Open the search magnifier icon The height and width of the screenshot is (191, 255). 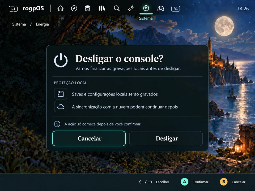point(117,8)
